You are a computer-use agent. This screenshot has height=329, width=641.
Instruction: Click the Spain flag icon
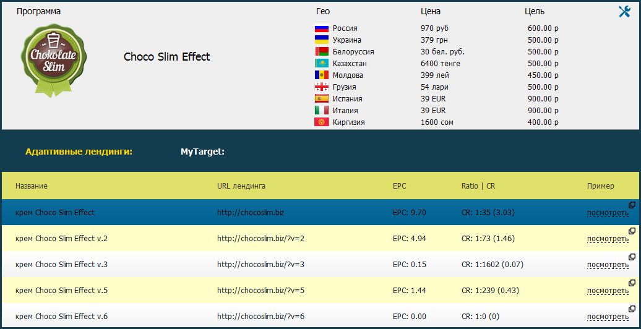322,99
